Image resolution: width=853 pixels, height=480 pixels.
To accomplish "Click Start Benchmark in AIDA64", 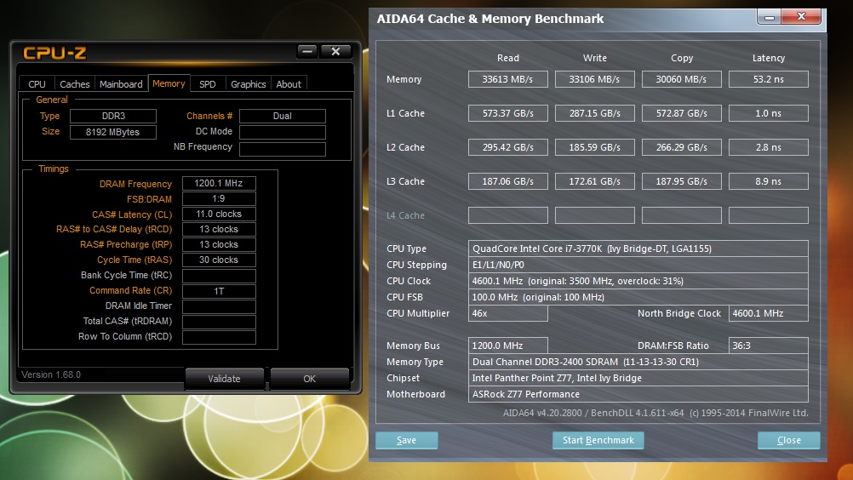I will coord(598,440).
